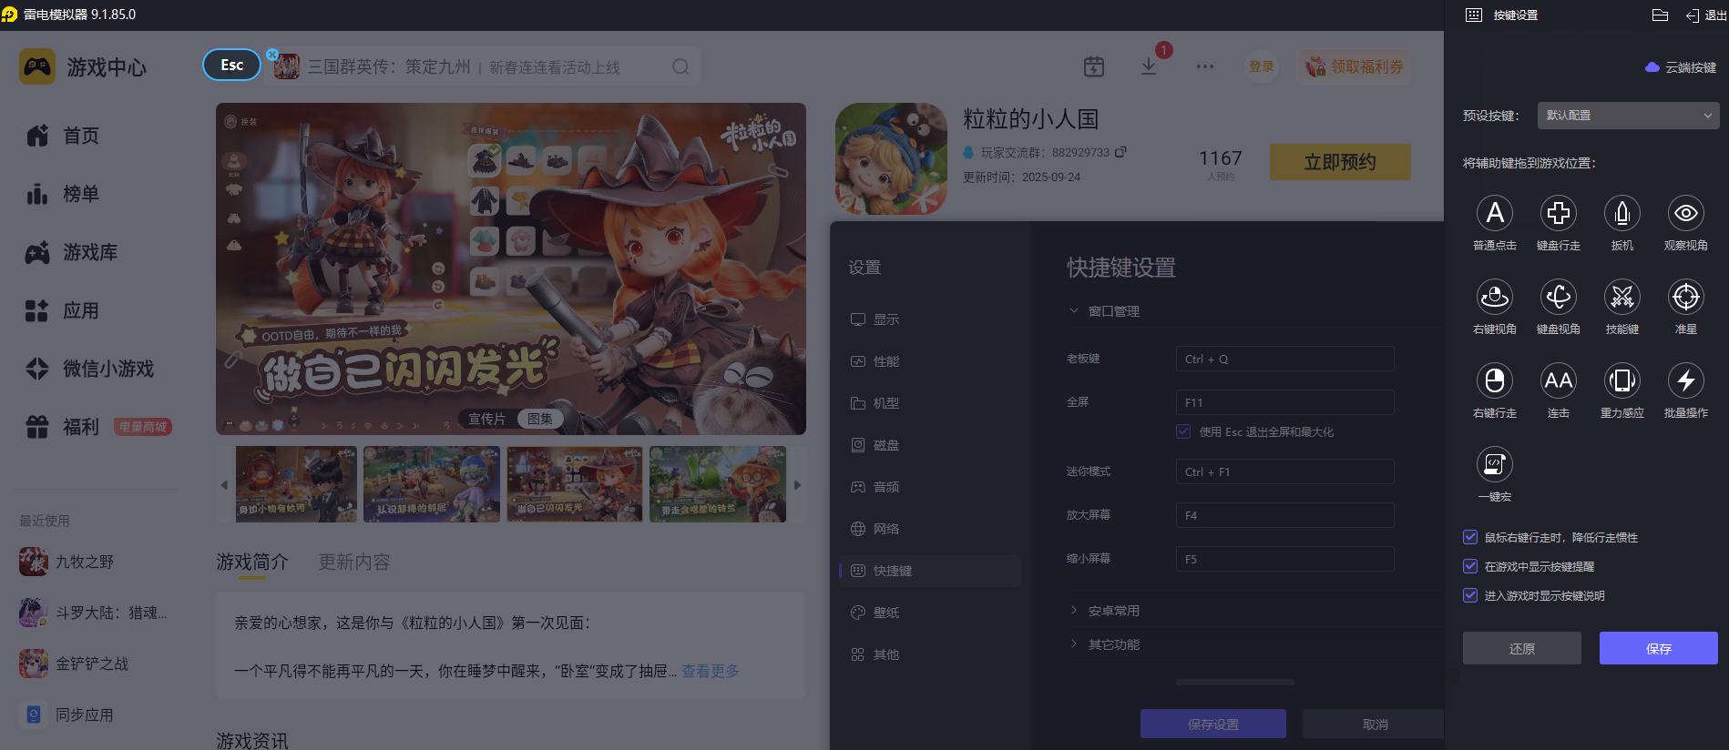This screenshot has width=1729, height=750.
Task: Follow the 查看更多 link
Action: (x=711, y=671)
